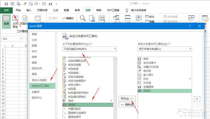This screenshot has width=210, height=119.
Task: Select 普通 Normal view button
Action: (6, 21)
